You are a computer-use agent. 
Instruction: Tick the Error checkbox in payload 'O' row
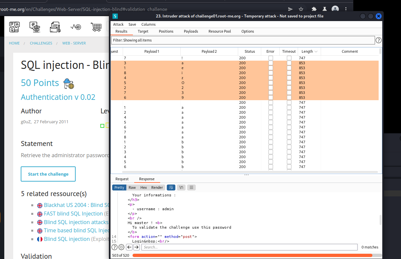270,83
